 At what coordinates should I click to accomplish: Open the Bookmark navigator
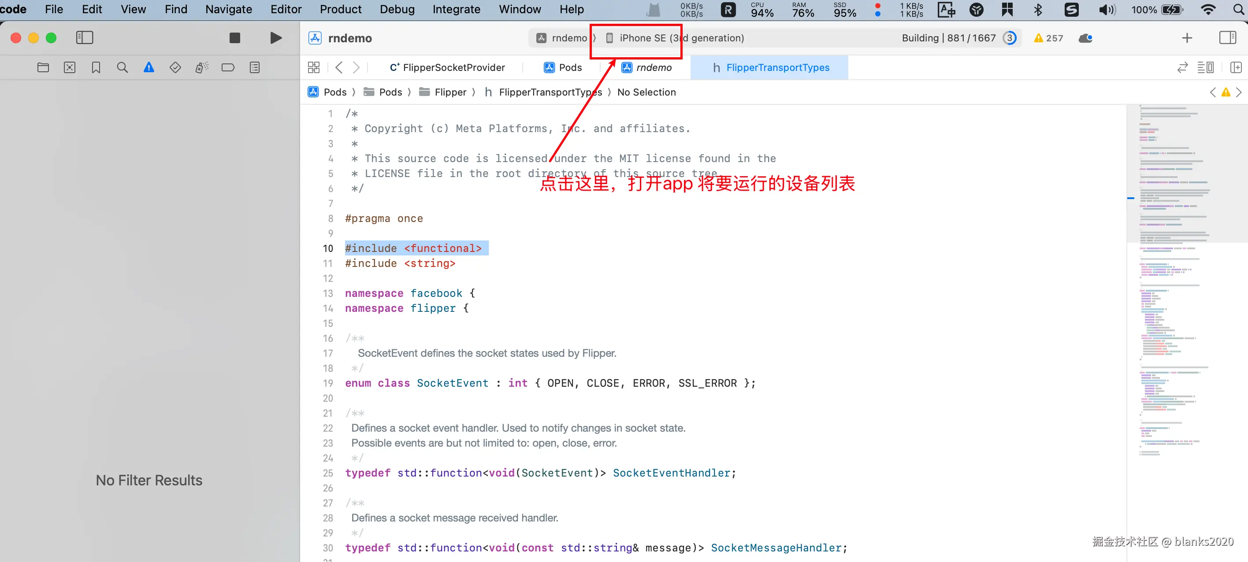point(96,68)
